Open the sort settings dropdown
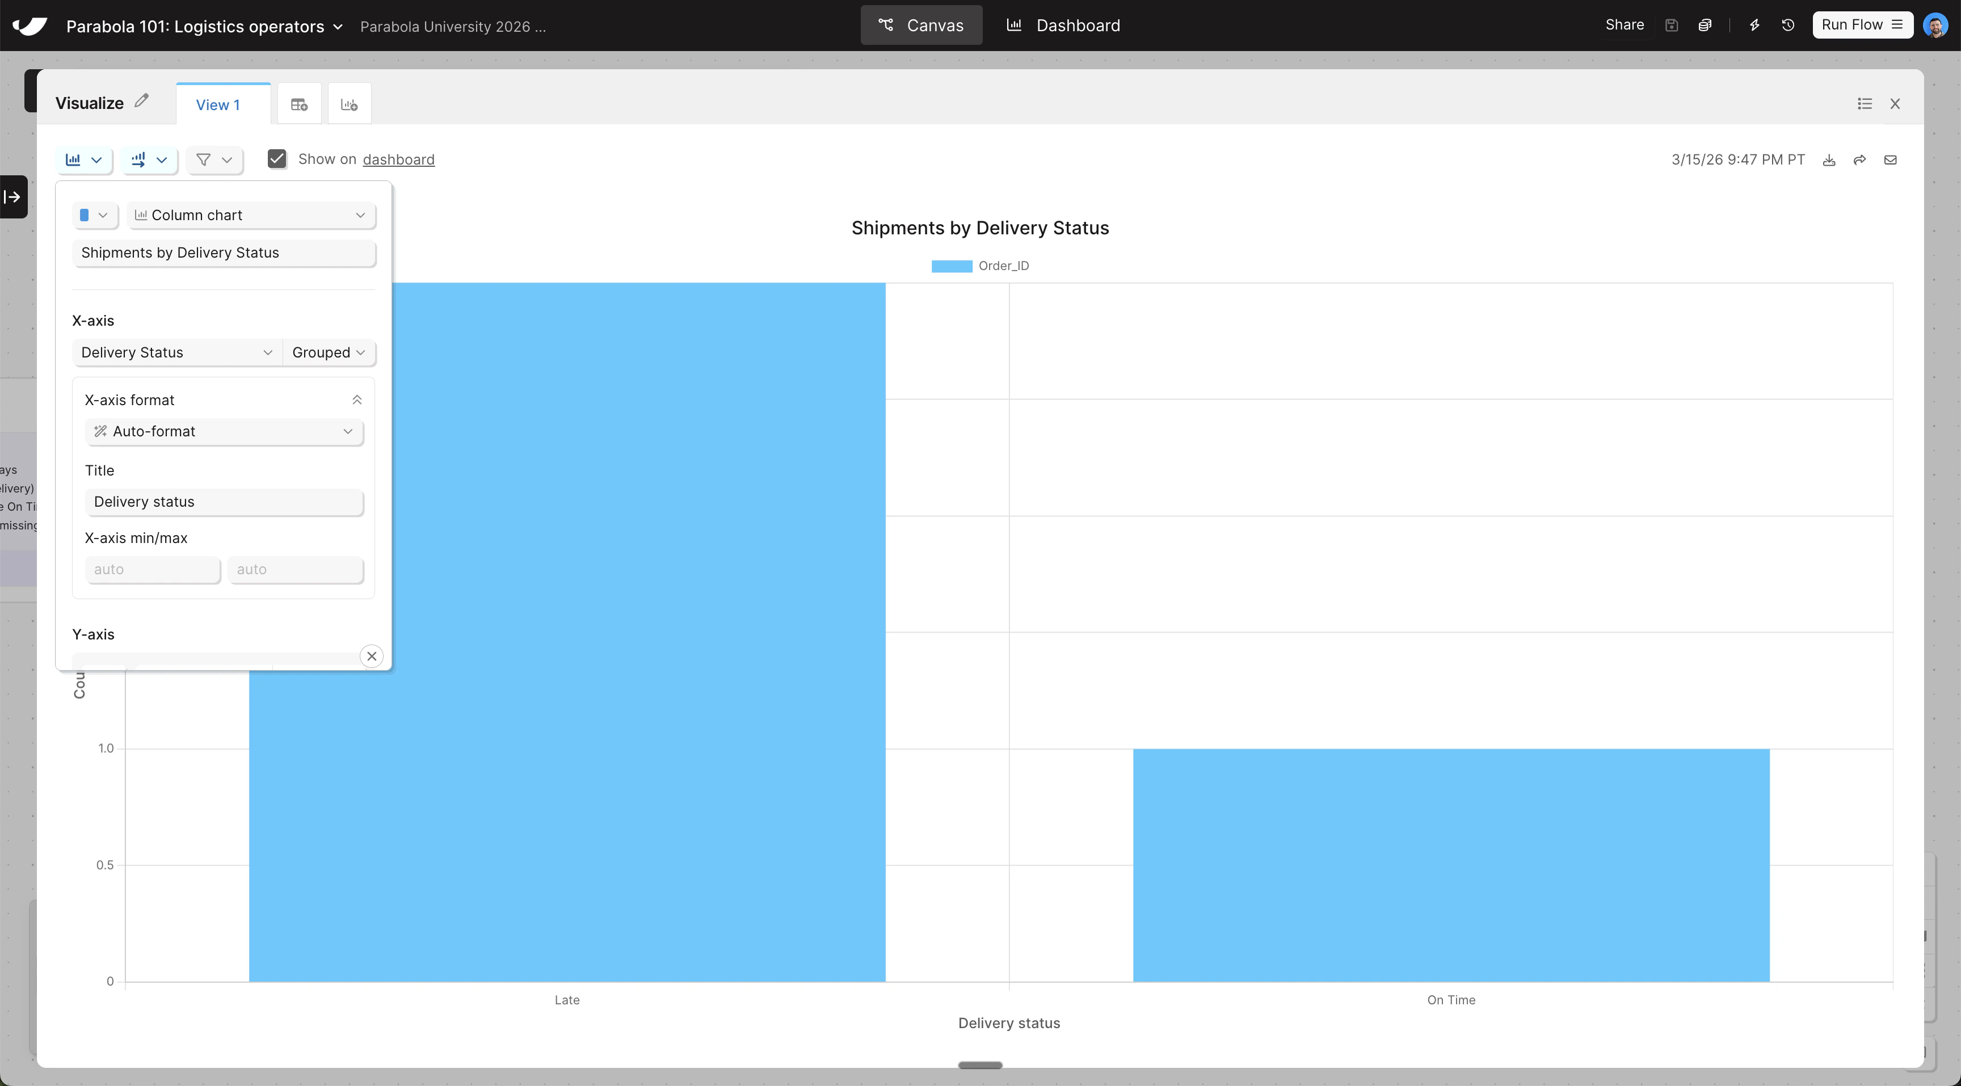The height and width of the screenshot is (1086, 1961). [149, 160]
